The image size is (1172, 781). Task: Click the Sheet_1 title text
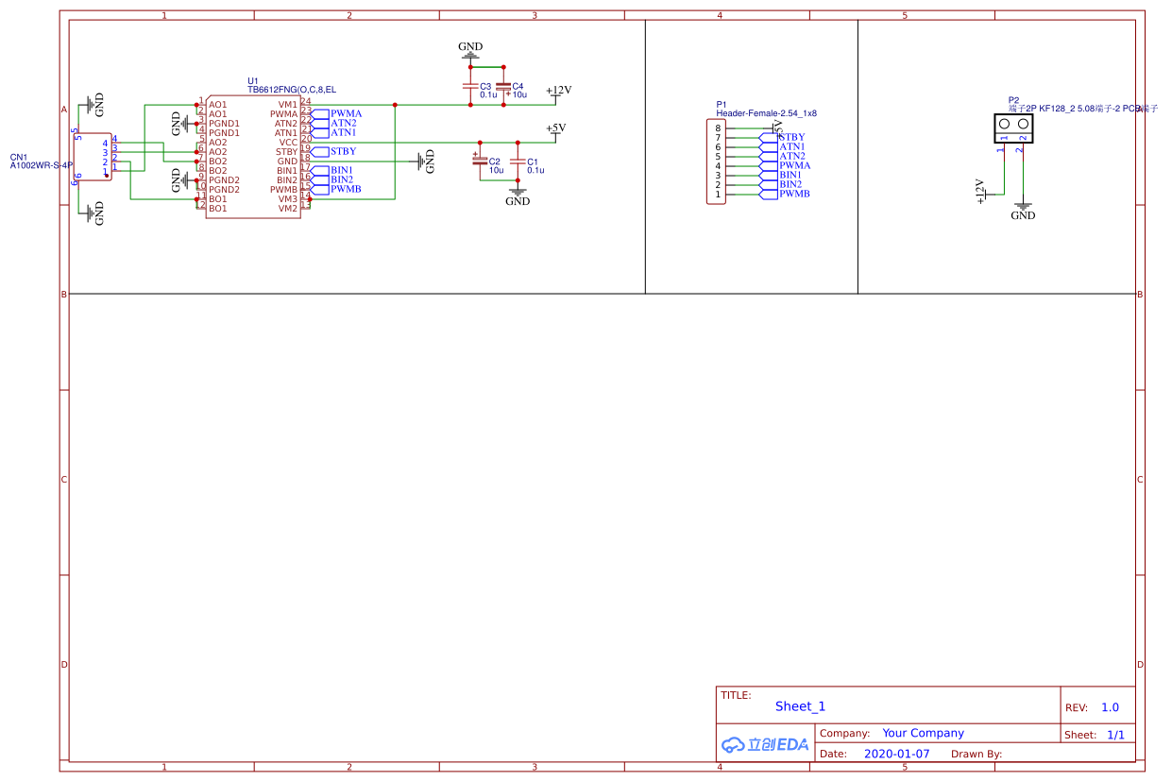(x=800, y=706)
